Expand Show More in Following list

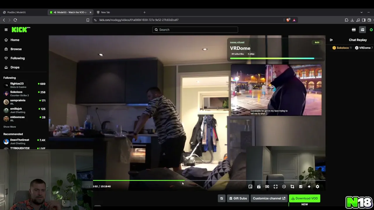10,127
